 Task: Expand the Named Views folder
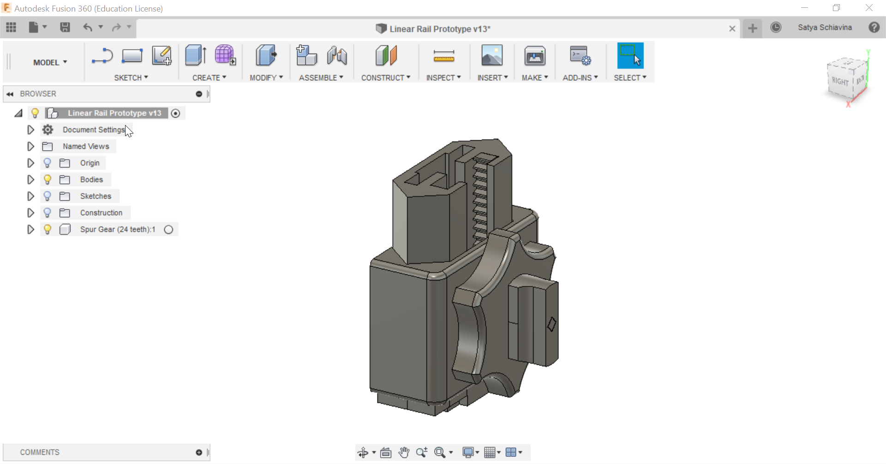30,147
